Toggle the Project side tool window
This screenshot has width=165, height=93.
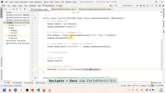pos(2,13)
